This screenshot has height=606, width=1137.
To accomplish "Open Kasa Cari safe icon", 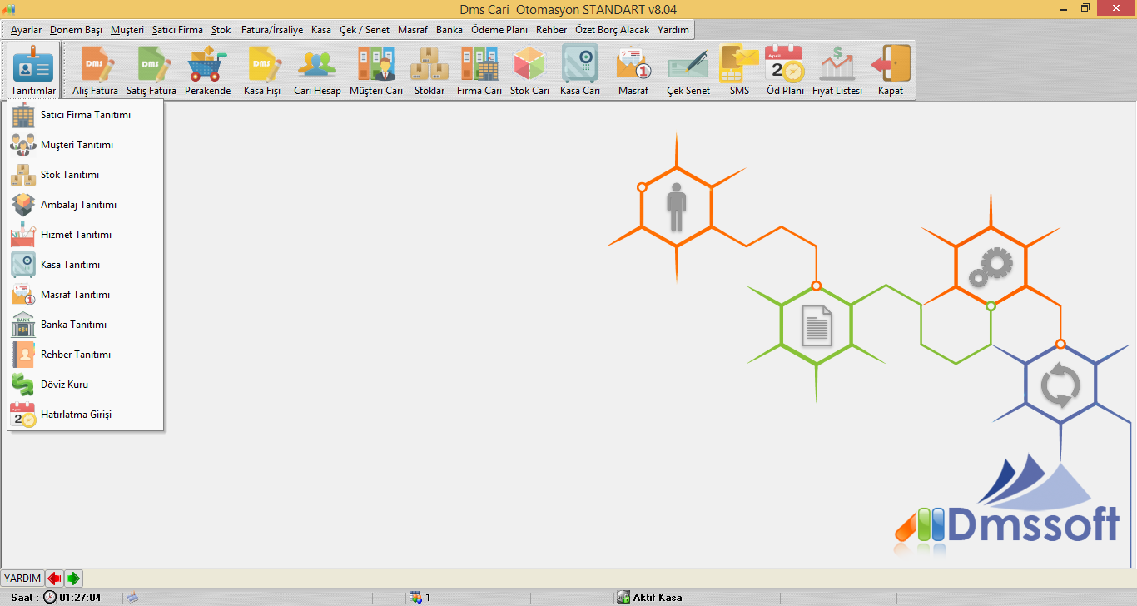I will tap(580, 71).
